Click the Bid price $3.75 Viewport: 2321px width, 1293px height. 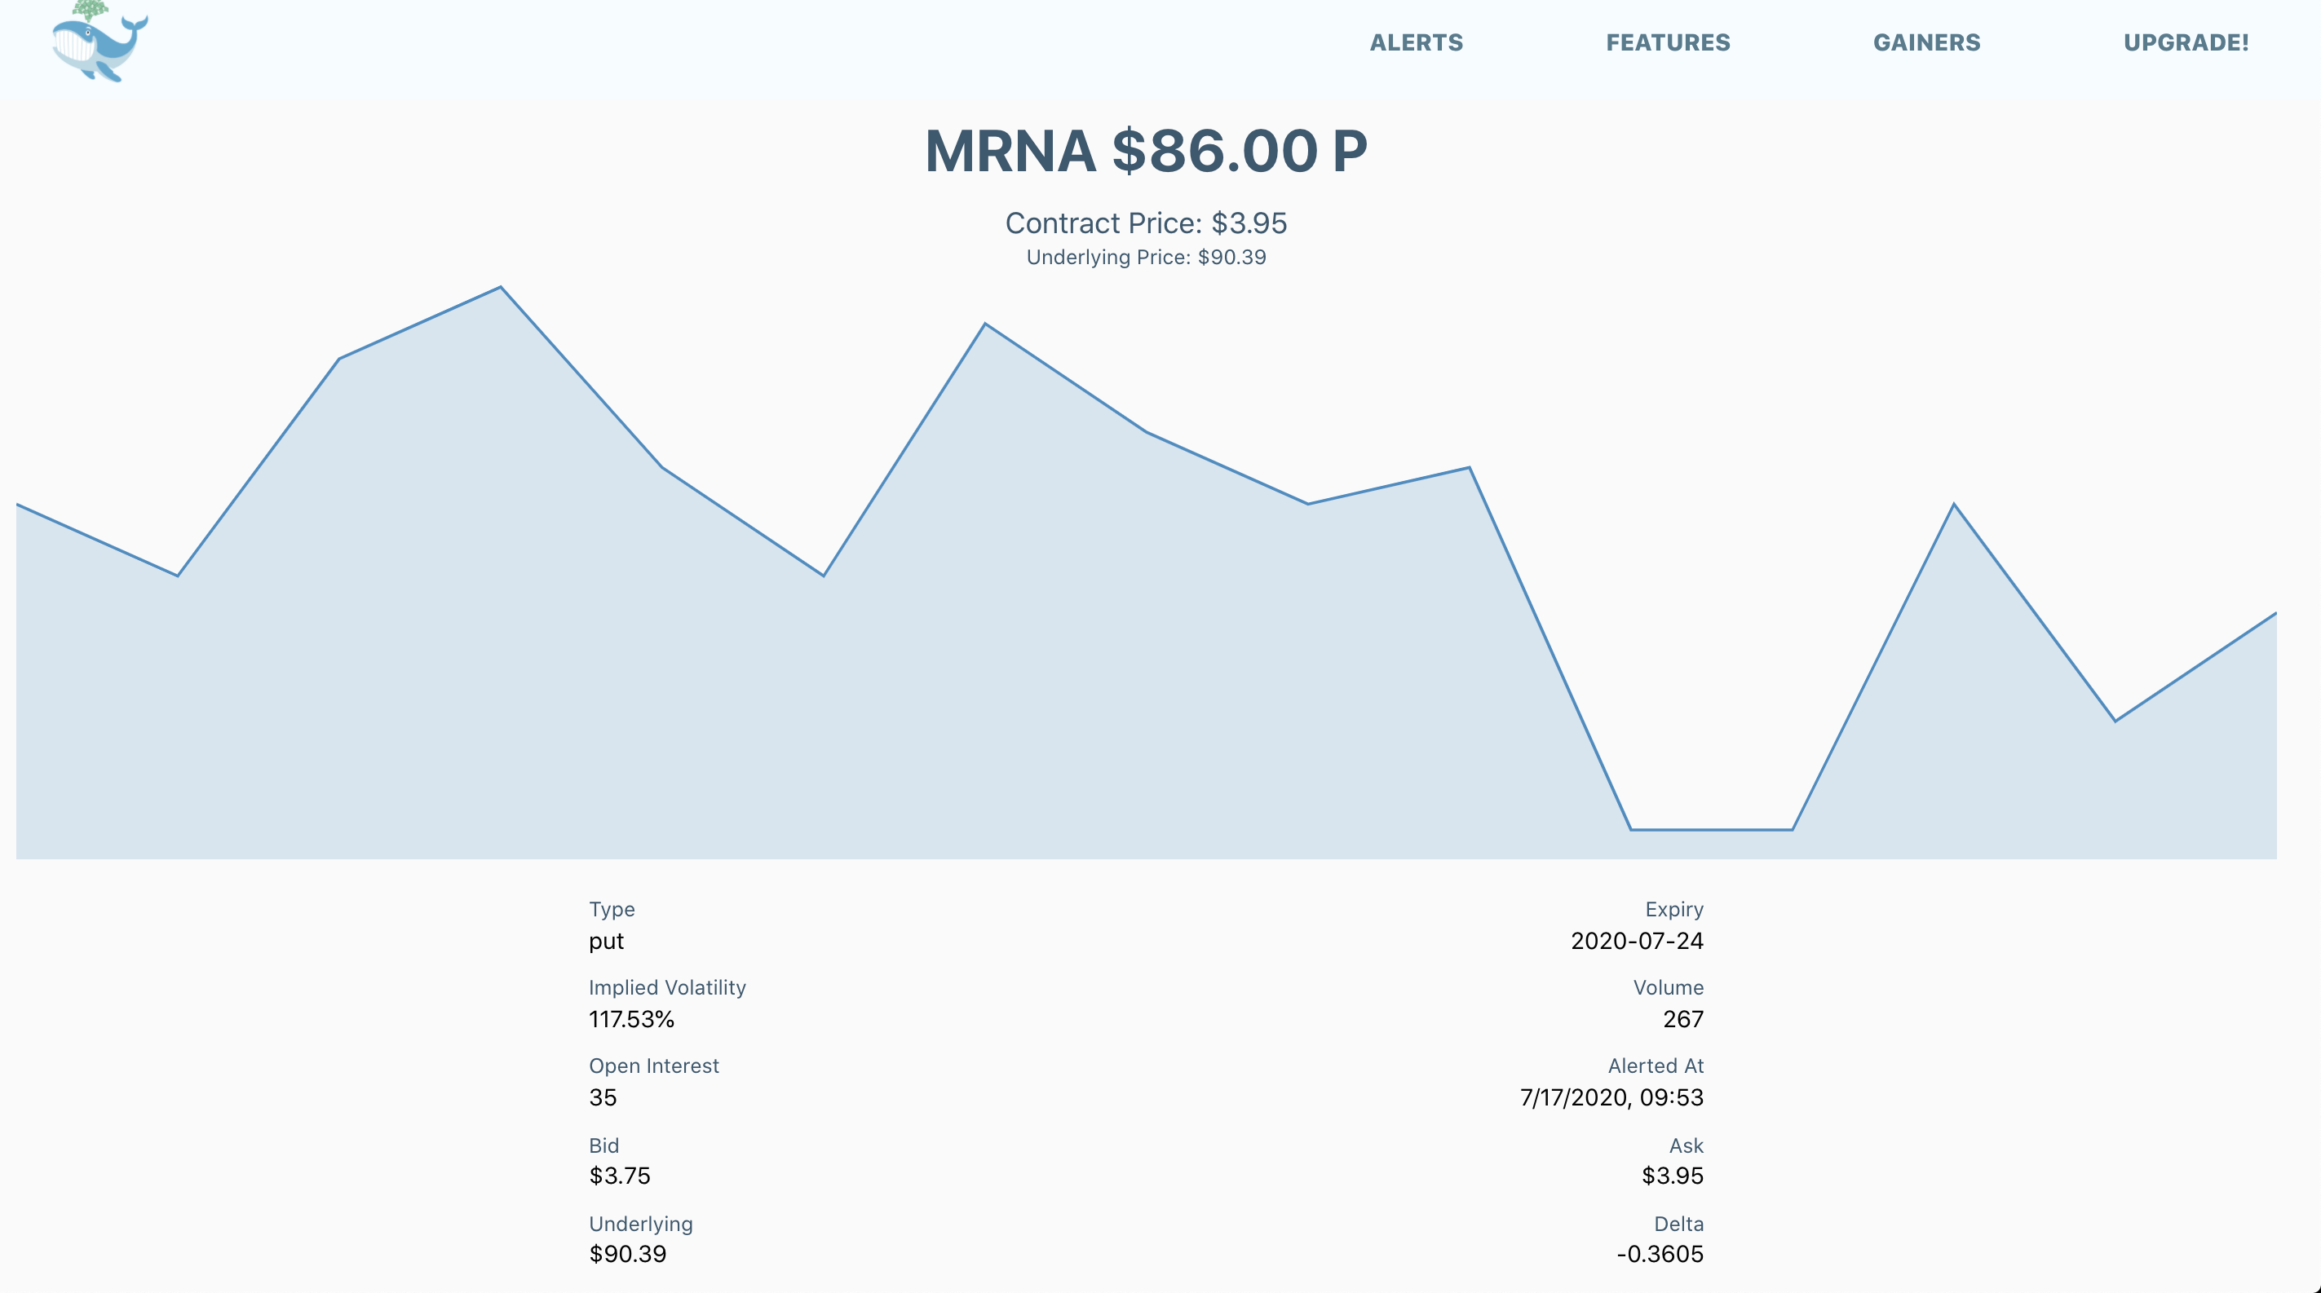click(x=619, y=1176)
